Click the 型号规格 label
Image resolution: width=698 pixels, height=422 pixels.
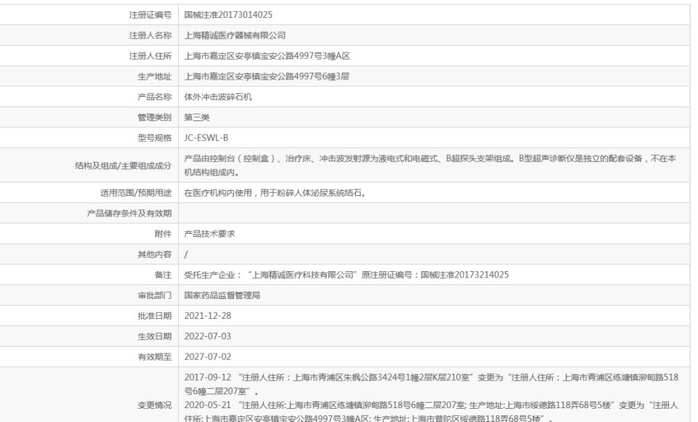[154, 138]
